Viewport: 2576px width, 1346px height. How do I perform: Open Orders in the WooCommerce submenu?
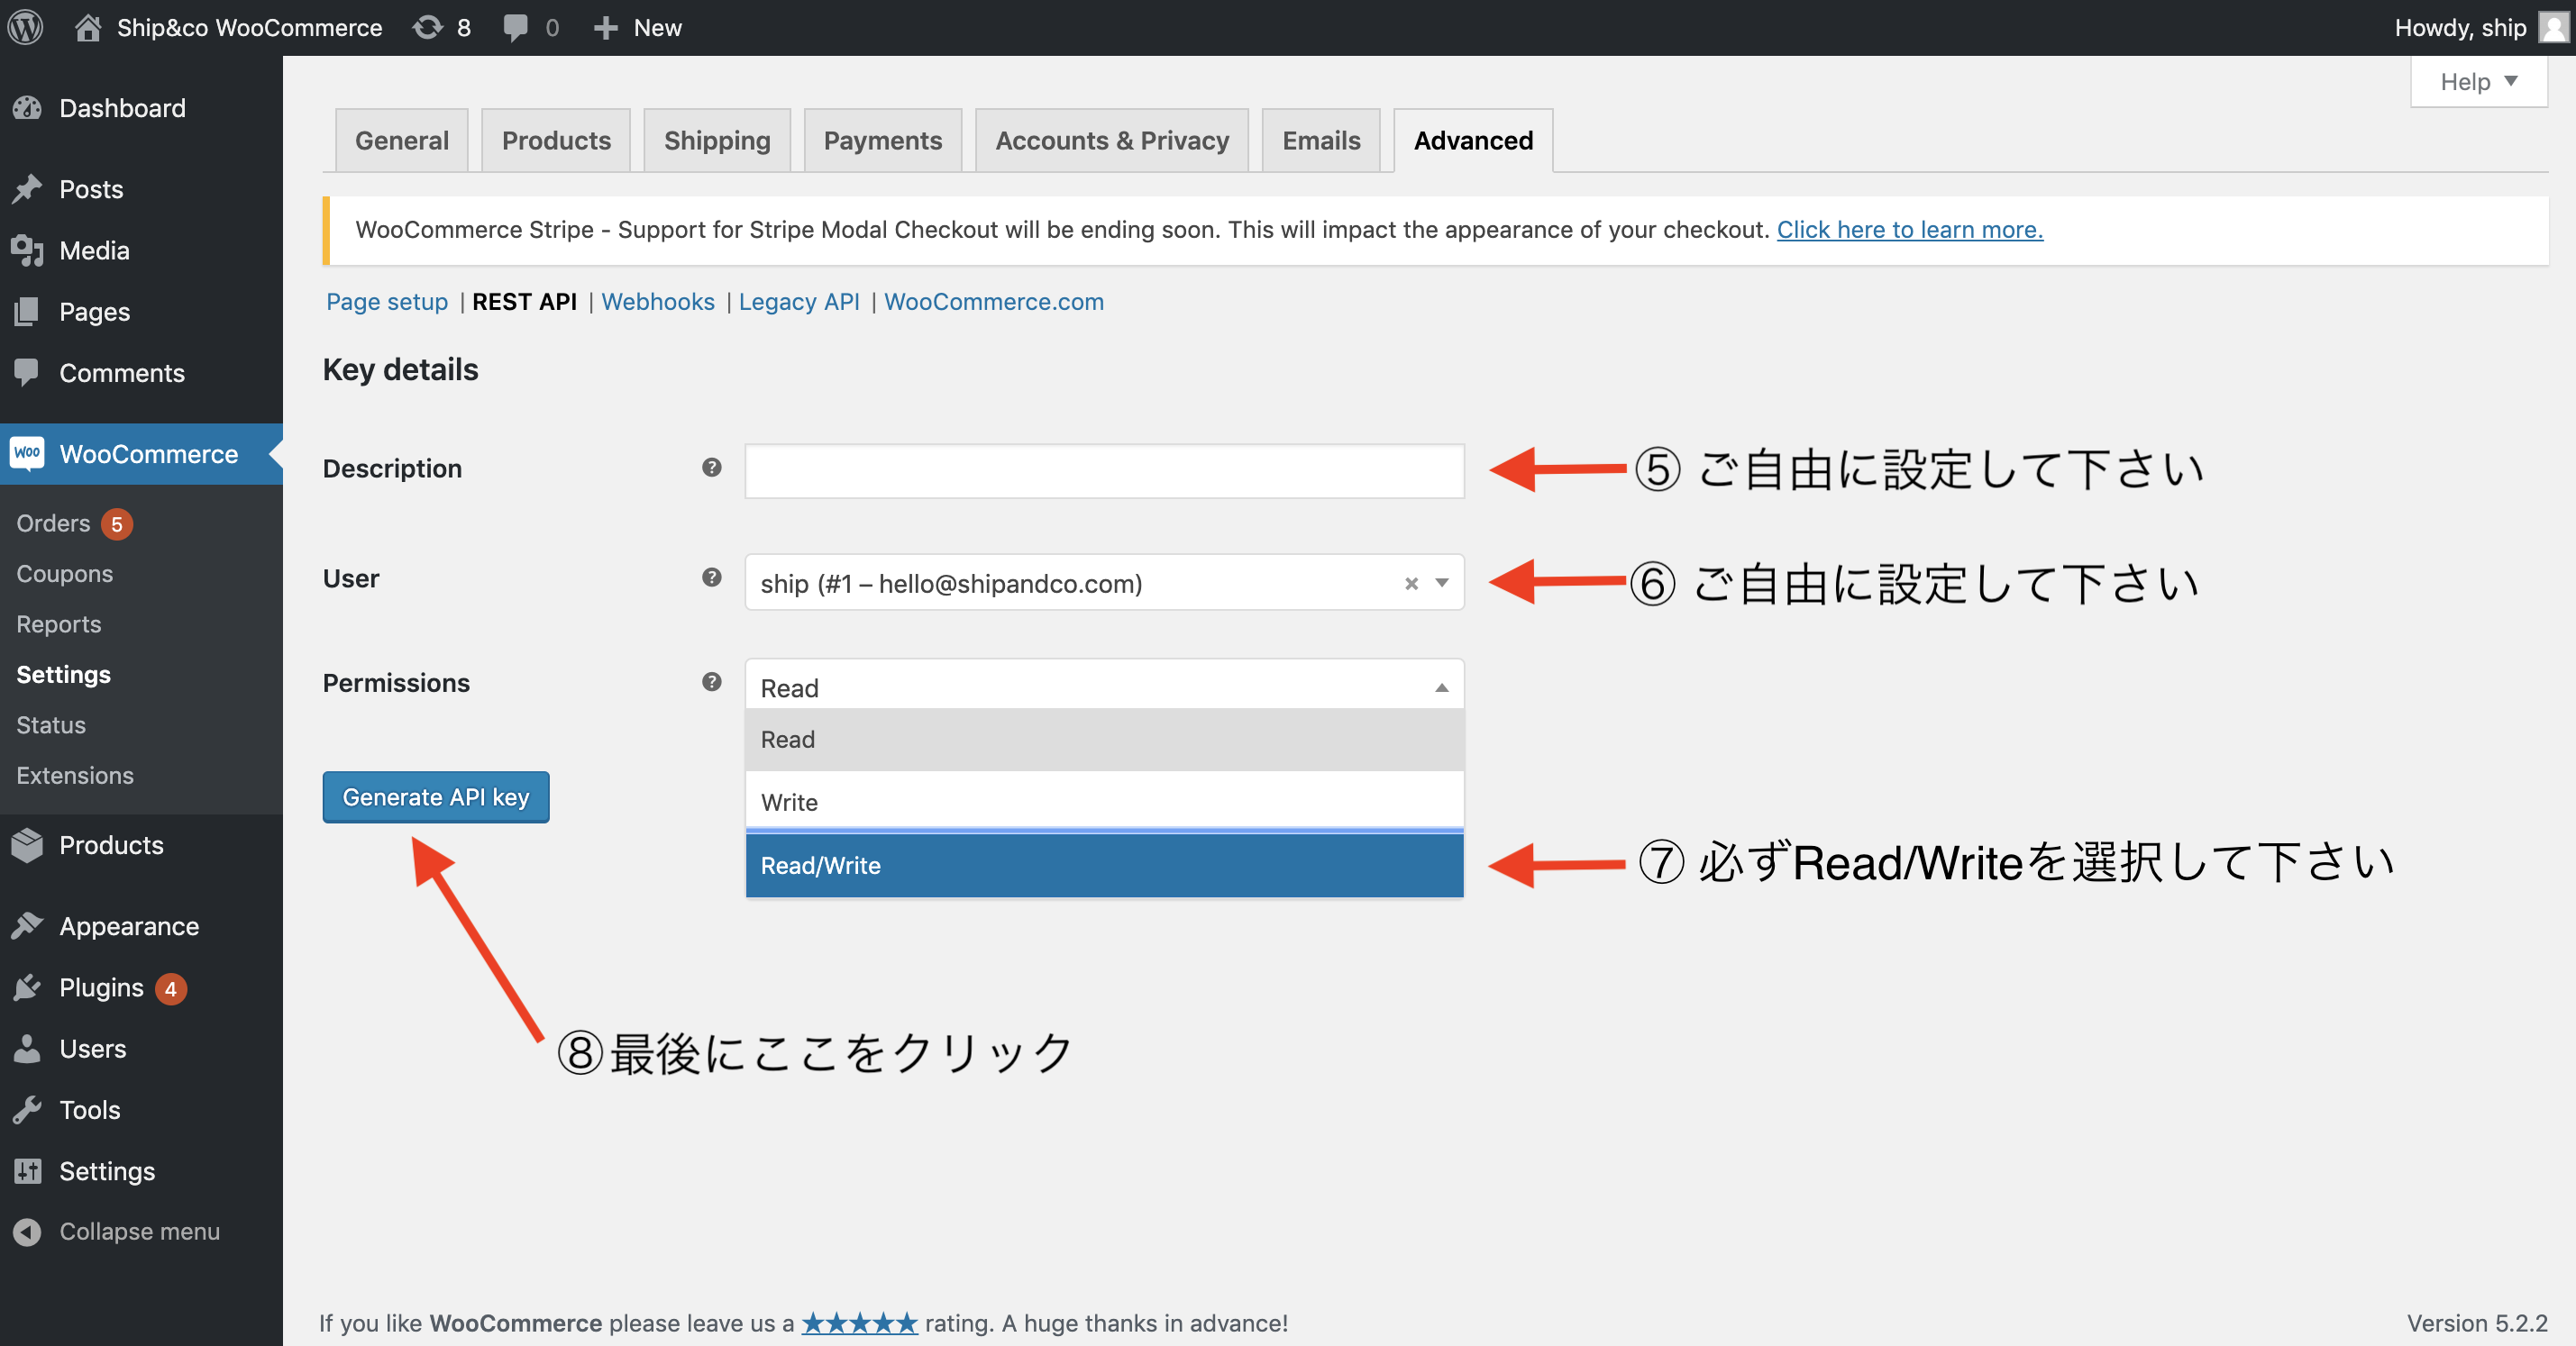click(x=53, y=523)
